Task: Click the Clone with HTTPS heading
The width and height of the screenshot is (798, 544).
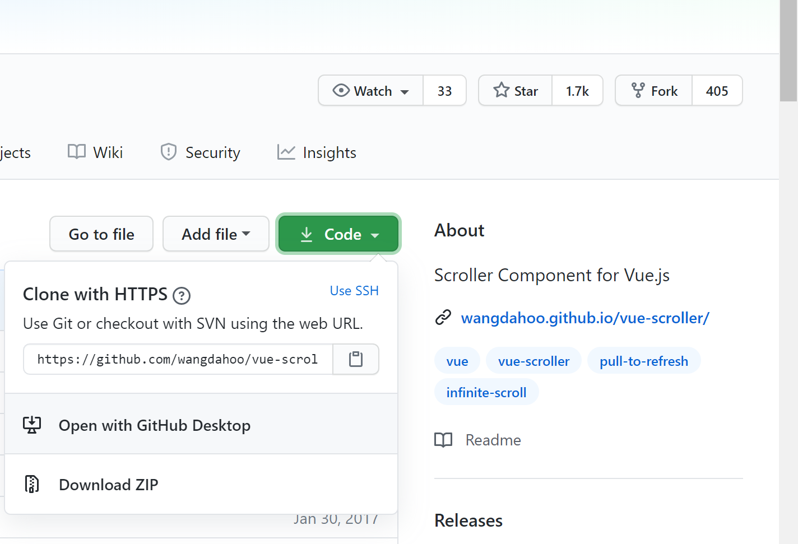Action: [x=95, y=294]
